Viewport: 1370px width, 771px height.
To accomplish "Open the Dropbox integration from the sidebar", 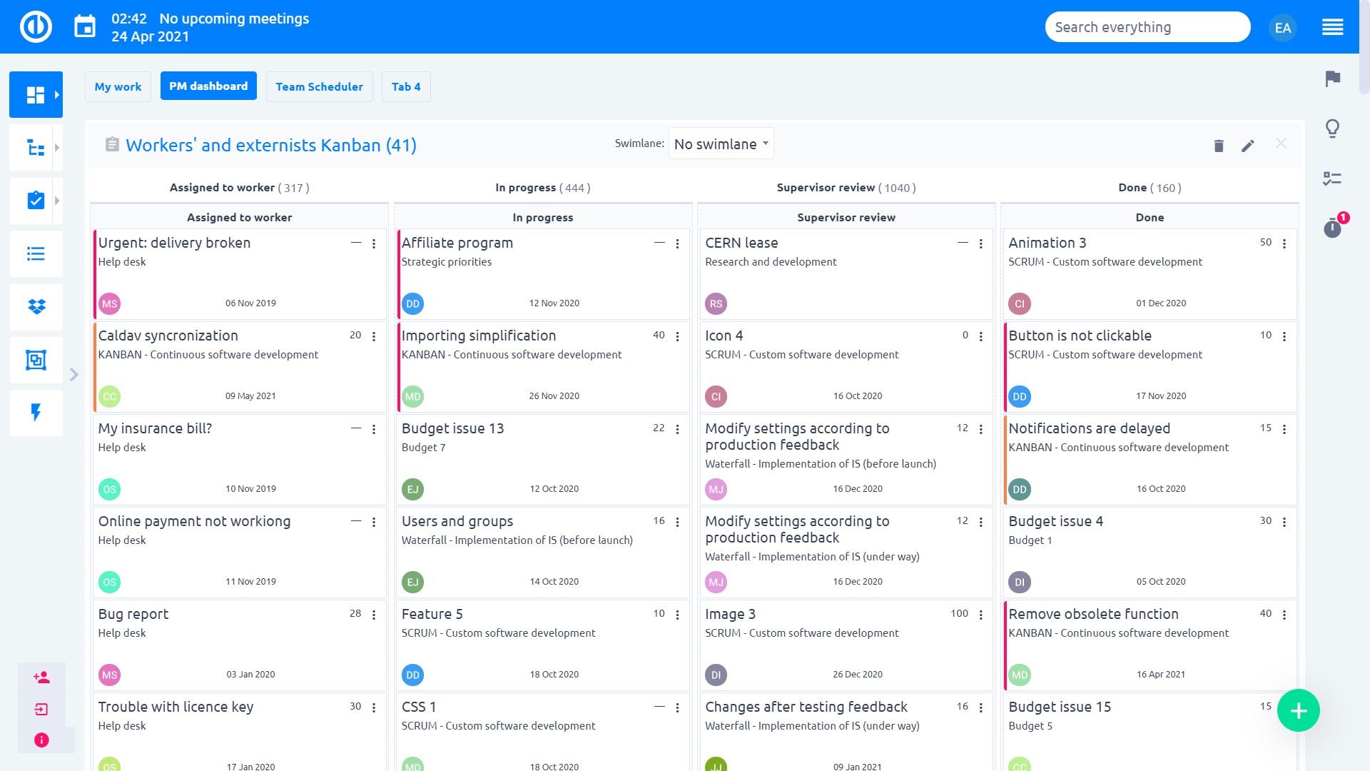I will point(36,307).
